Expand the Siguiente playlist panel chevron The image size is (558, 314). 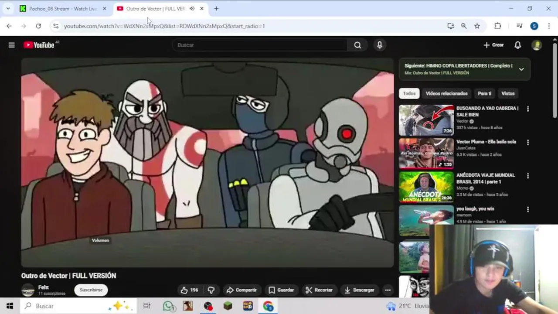coord(521,69)
